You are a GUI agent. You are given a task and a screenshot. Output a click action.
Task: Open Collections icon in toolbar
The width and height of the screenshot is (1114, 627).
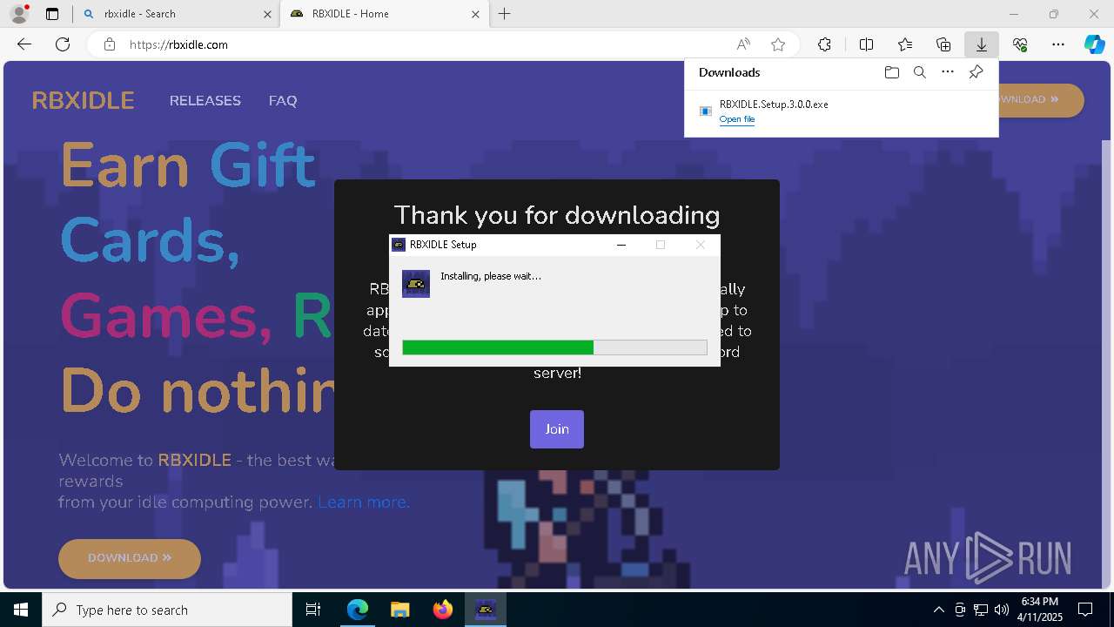click(x=943, y=44)
